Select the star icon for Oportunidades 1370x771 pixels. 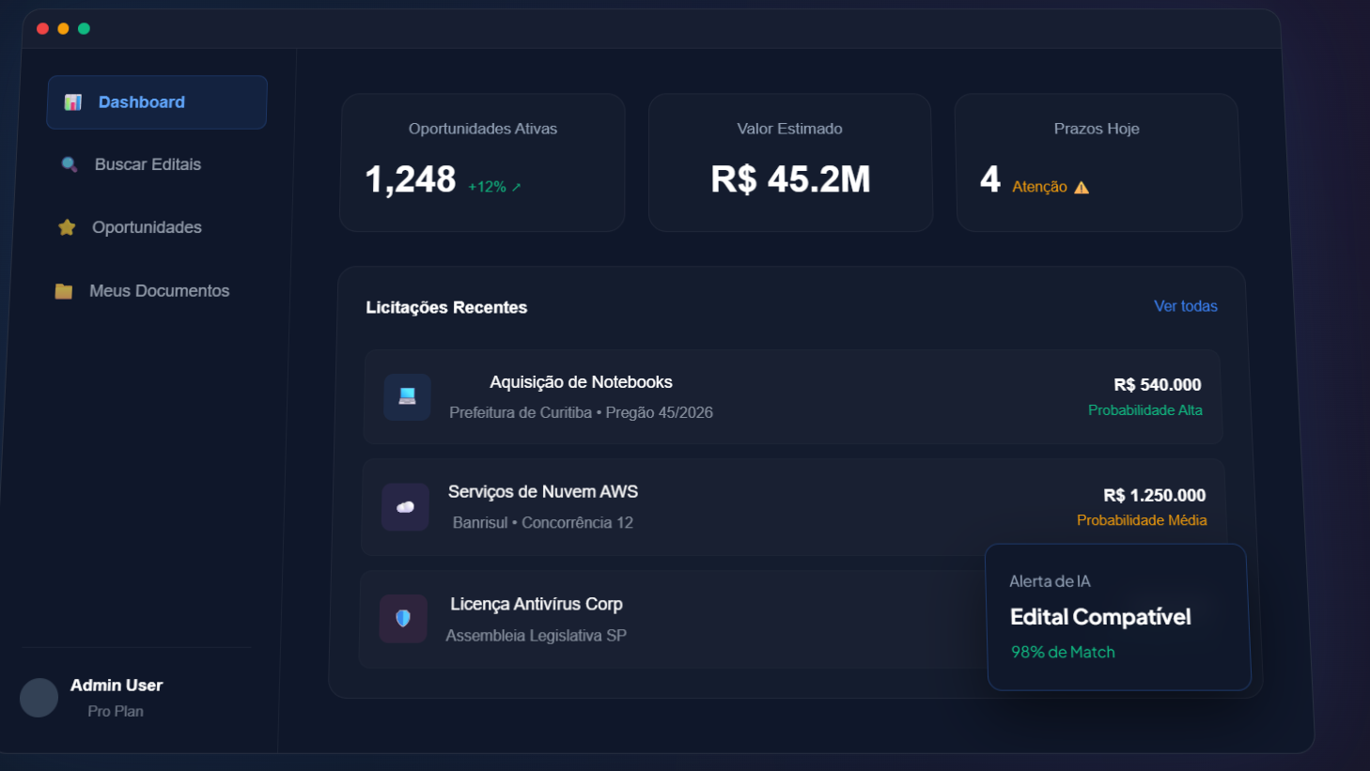click(66, 226)
